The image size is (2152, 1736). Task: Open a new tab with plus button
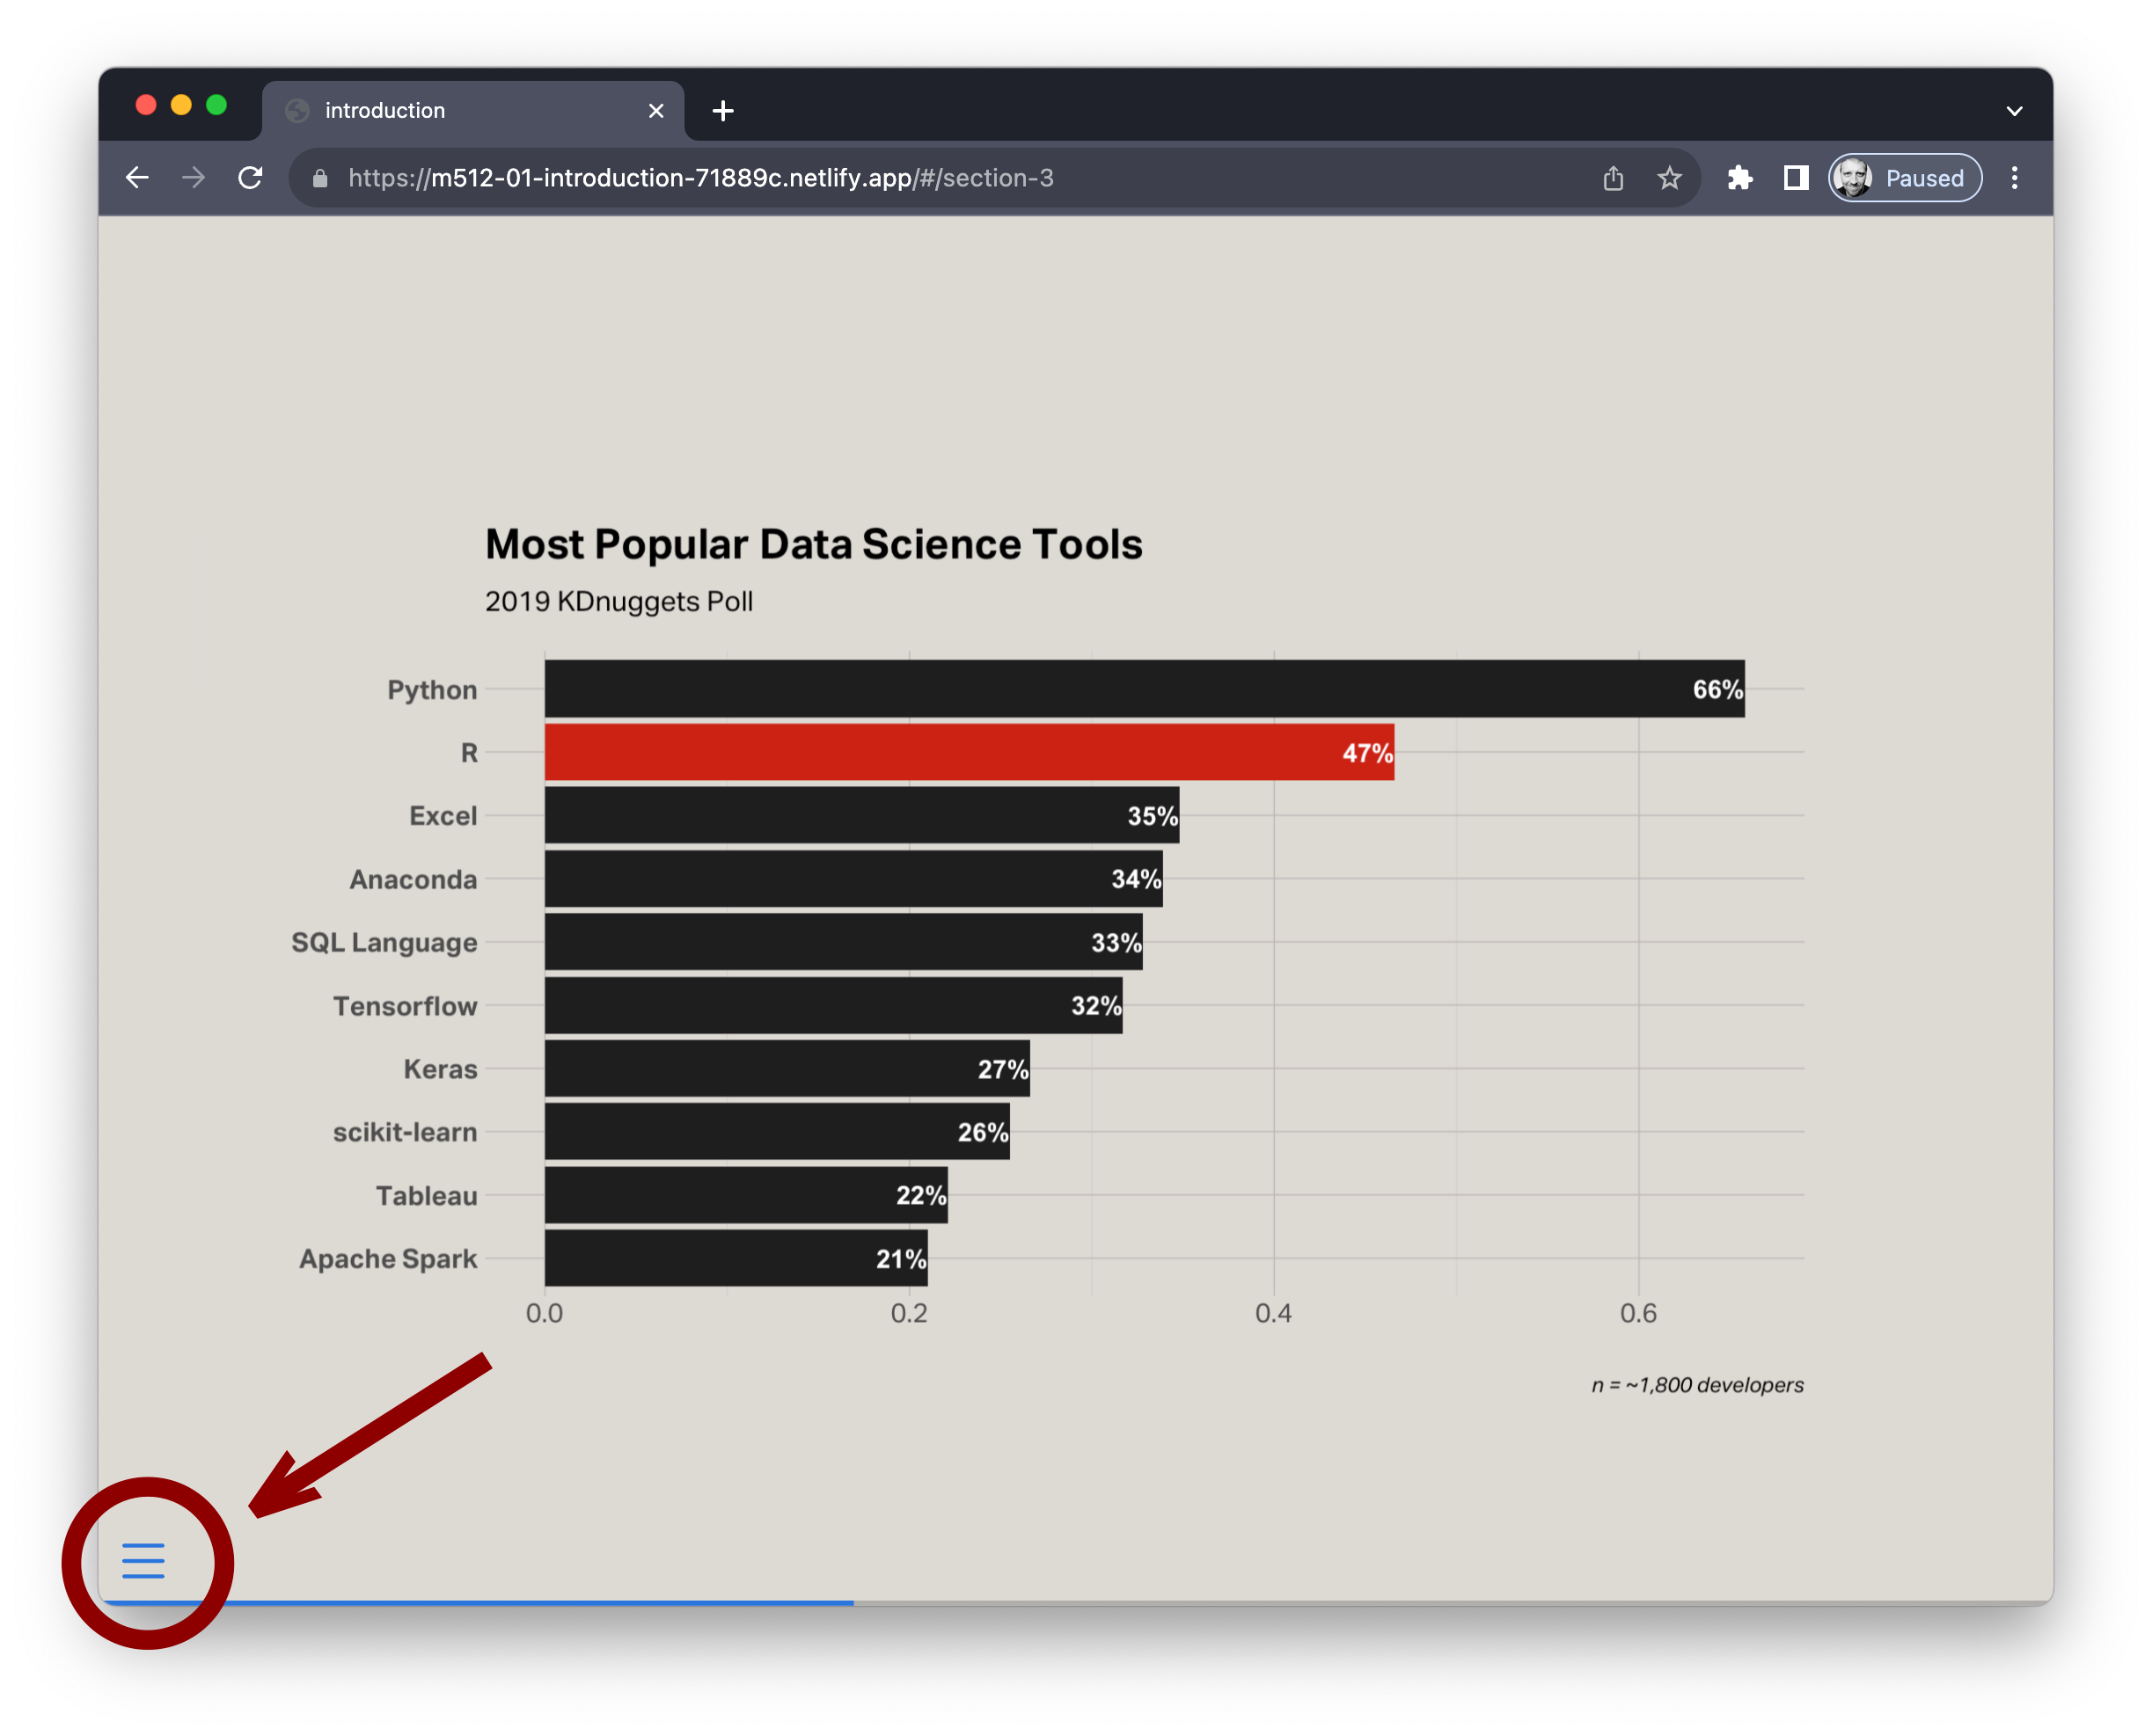(x=722, y=111)
